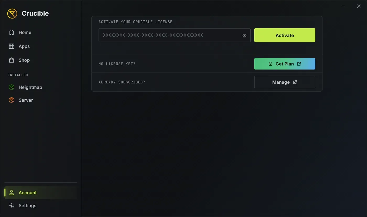Click the Activate button
This screenshot has height=217, width=367.
(285, 35)
